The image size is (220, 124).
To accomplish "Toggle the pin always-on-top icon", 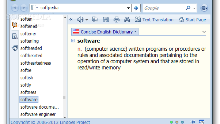I will click(192, 122).
